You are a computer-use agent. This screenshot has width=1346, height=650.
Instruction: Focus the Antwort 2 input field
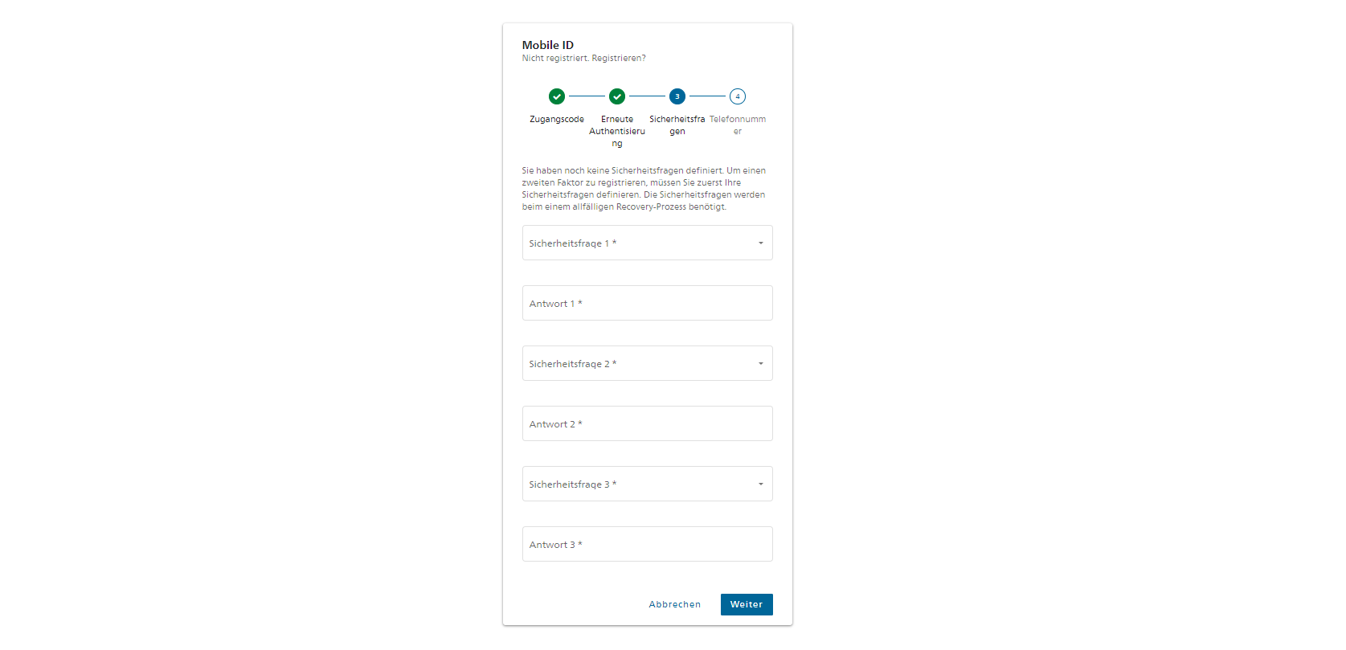point(648,423)
